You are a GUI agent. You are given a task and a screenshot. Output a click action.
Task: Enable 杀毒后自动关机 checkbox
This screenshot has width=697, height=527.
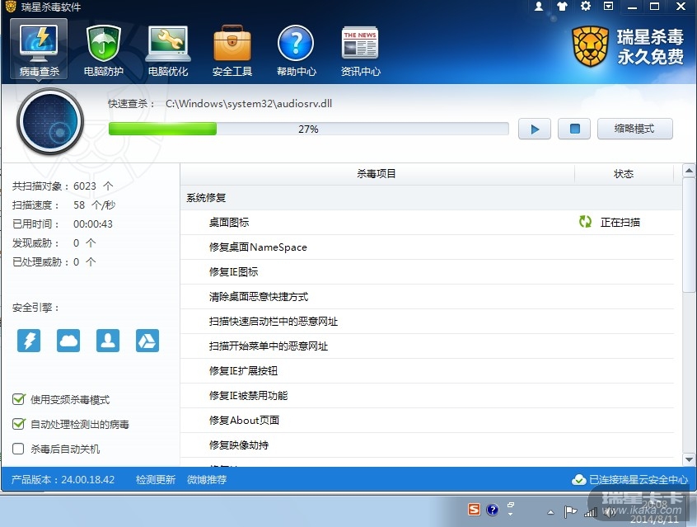(x=18, y=448)
